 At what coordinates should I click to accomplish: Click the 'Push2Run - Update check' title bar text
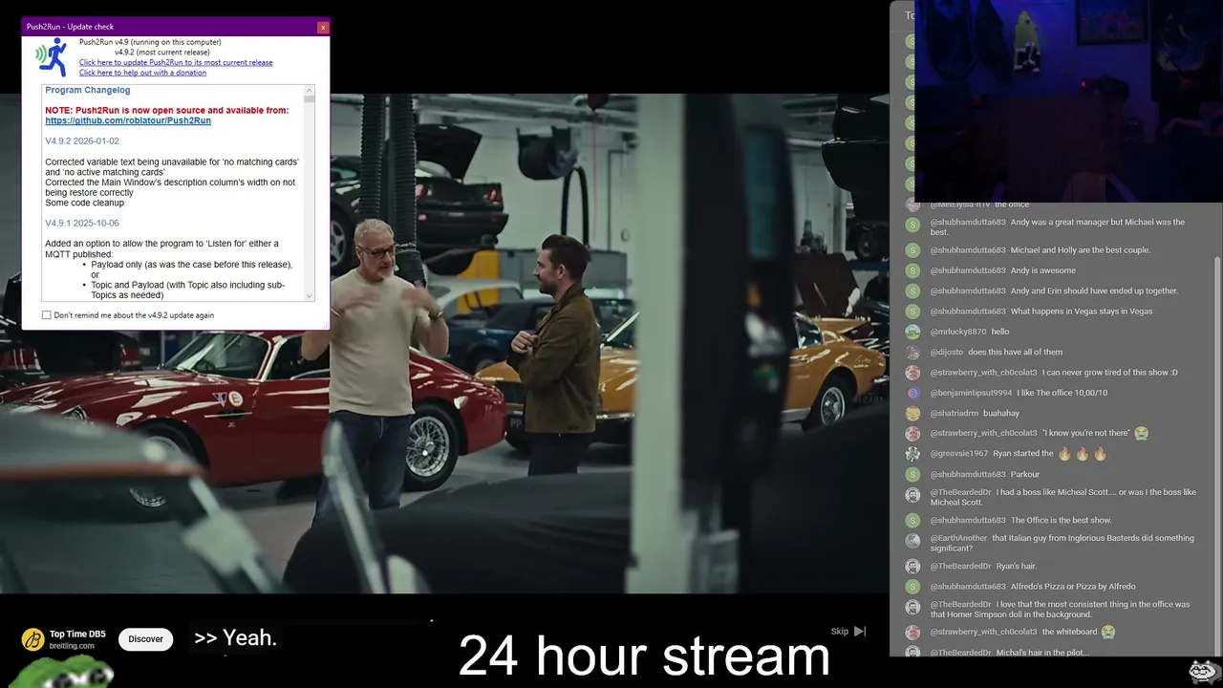(70, 27)
